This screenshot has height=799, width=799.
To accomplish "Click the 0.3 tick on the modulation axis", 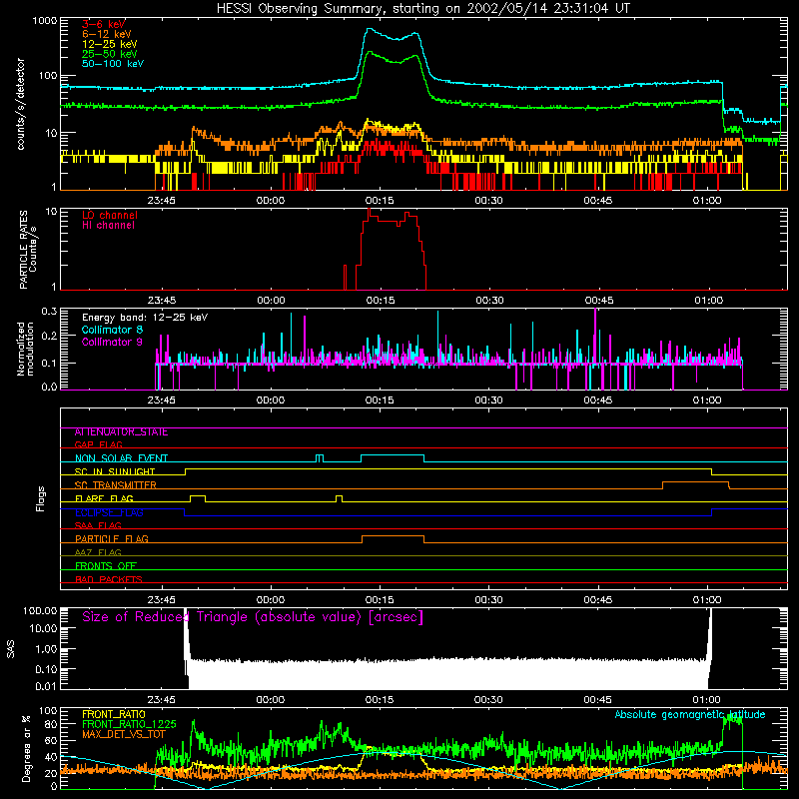I will pos(49,311).
